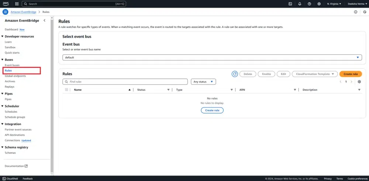Viewport: 369px width, 181px height.
Task: Launch CloudShell from the top bar
Action: [290, 4]
